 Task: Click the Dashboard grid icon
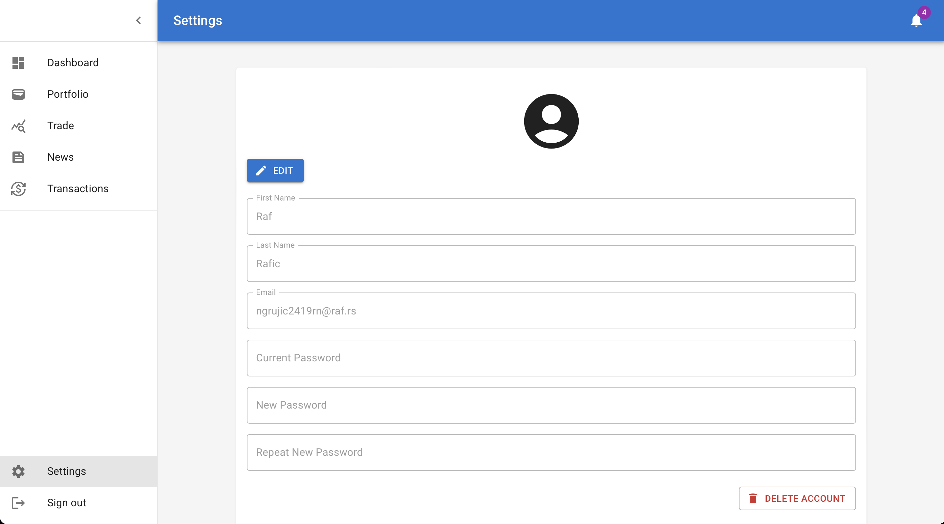(x=18, y=63)
